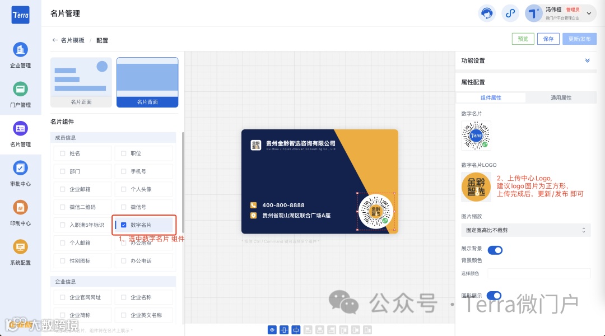This screenshot has height=336, width=605.
Task: Check the 个人邮箱 checkbox
Action: [x=63, y=242]
